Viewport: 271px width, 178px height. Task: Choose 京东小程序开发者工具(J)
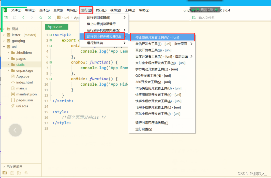(162, 114)
